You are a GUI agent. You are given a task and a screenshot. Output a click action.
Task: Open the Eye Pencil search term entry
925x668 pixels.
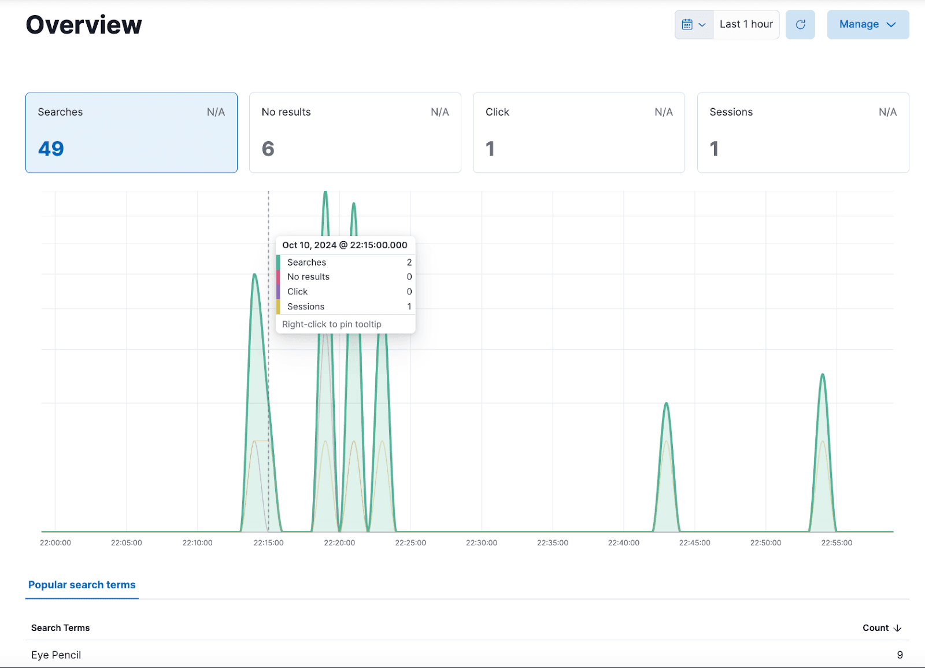[x=55, y=655]
